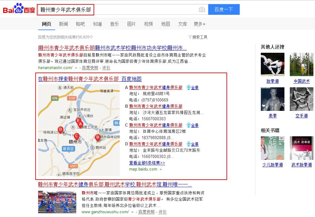Click map marker A
The width and height of the screenshot is (315, 217).
click(x=81, y=124)
